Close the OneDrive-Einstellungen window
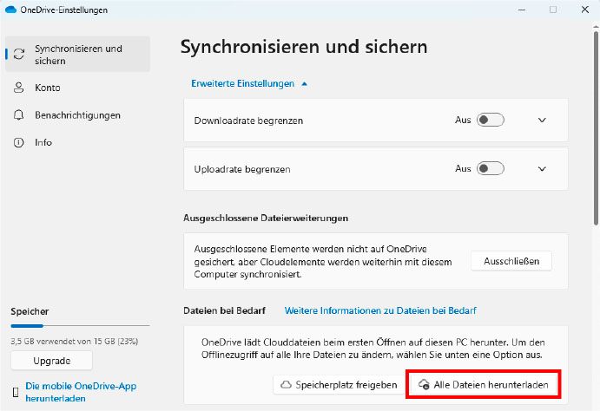600x411 pixels. tap(585, 10)
